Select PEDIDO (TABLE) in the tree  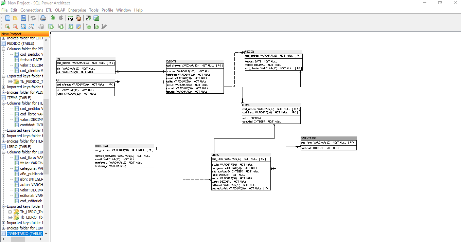[x=20, y=43]
